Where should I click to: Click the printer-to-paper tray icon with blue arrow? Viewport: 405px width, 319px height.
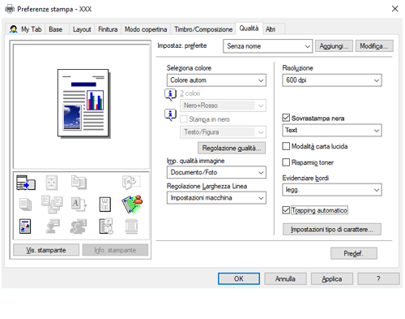[x=26, y=183]
